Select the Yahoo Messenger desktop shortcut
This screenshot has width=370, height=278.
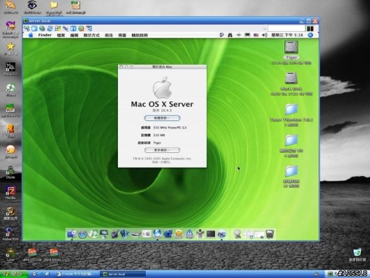[x=10, y=29]
